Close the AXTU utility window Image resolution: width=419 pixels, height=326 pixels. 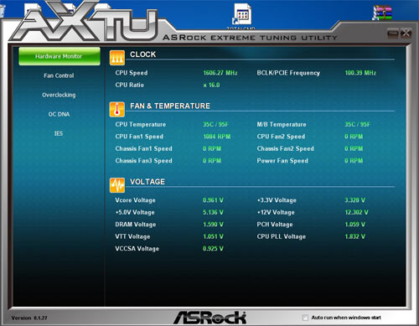(x=406, y=34)
